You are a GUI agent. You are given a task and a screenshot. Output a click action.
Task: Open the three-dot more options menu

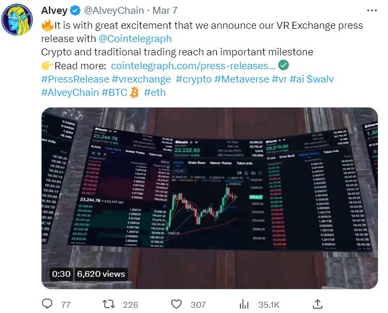pos(371,11)
